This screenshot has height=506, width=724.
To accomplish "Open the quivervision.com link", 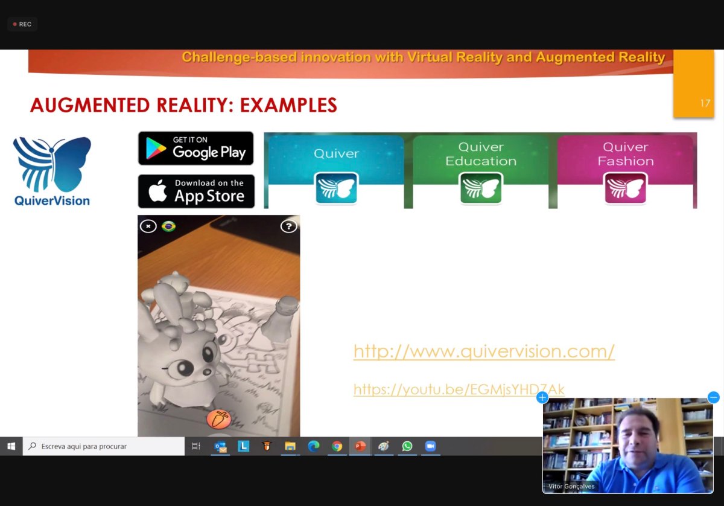I will pos(484,351).
